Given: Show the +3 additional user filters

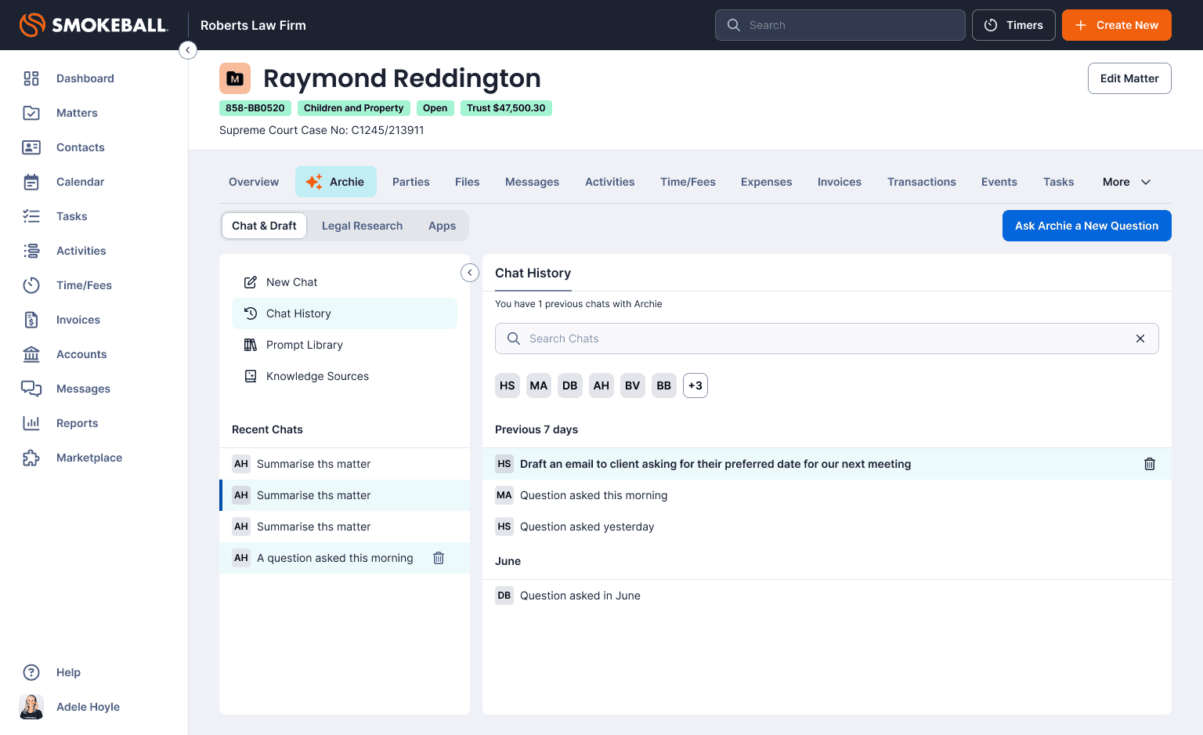Looking at the screenshot, I should click(695, 386).
